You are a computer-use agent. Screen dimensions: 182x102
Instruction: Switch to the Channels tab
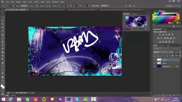click(x=162, y=46)
